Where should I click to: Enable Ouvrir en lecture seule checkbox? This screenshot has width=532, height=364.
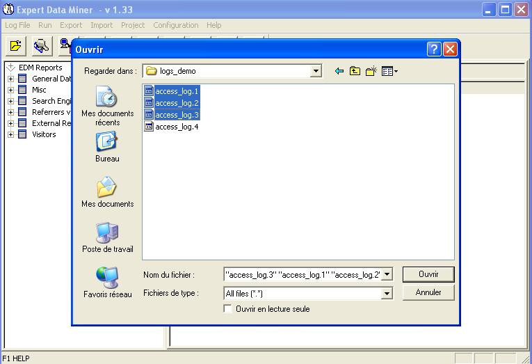227,308
